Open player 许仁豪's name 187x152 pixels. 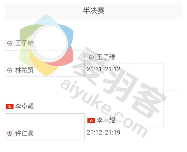24,133
